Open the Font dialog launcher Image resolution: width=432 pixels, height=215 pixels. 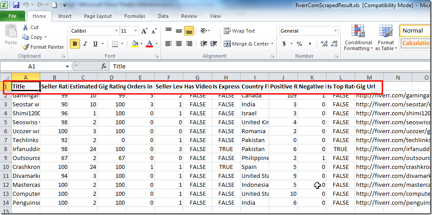coord(157,56)
